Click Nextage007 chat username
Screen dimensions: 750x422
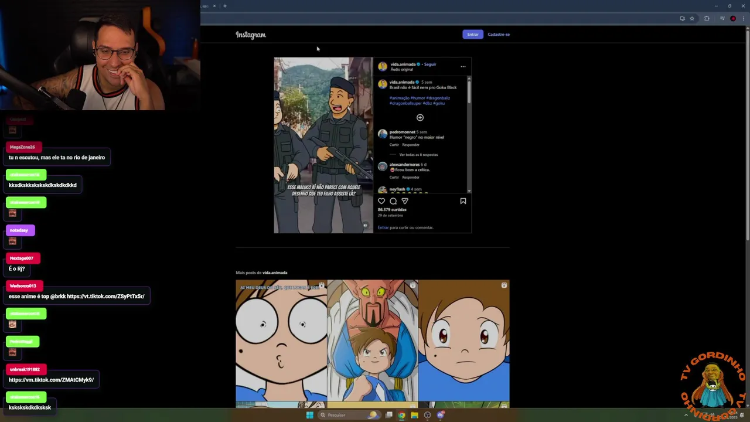tap(21, 258)
